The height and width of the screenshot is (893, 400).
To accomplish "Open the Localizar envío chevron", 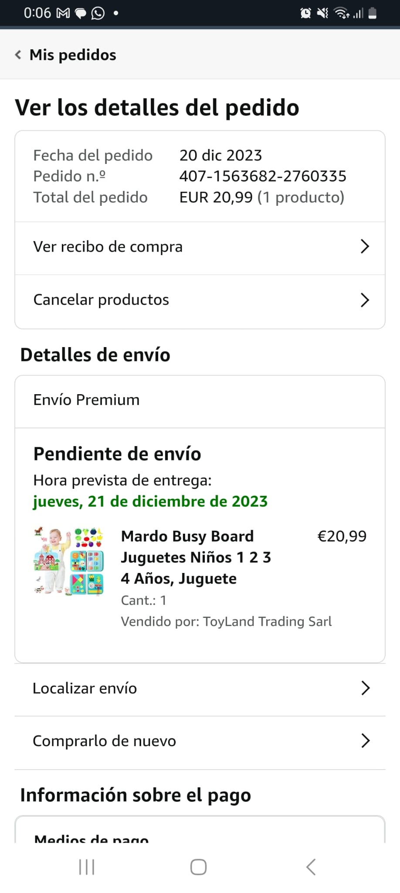I will (365, 688).
